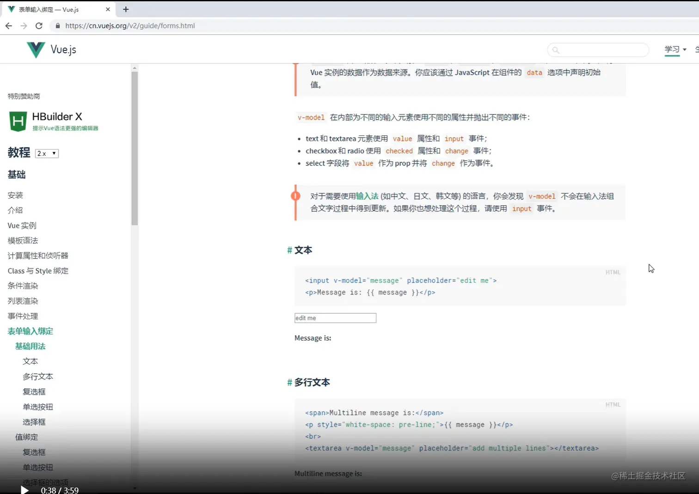Open 介绍 in the sidebar
The width and height of the screenshot is (699, 494).
coord(15,210)
